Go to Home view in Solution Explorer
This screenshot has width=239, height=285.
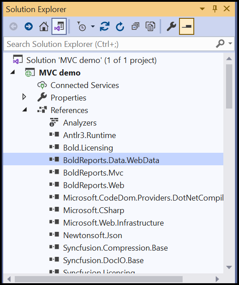44,26
